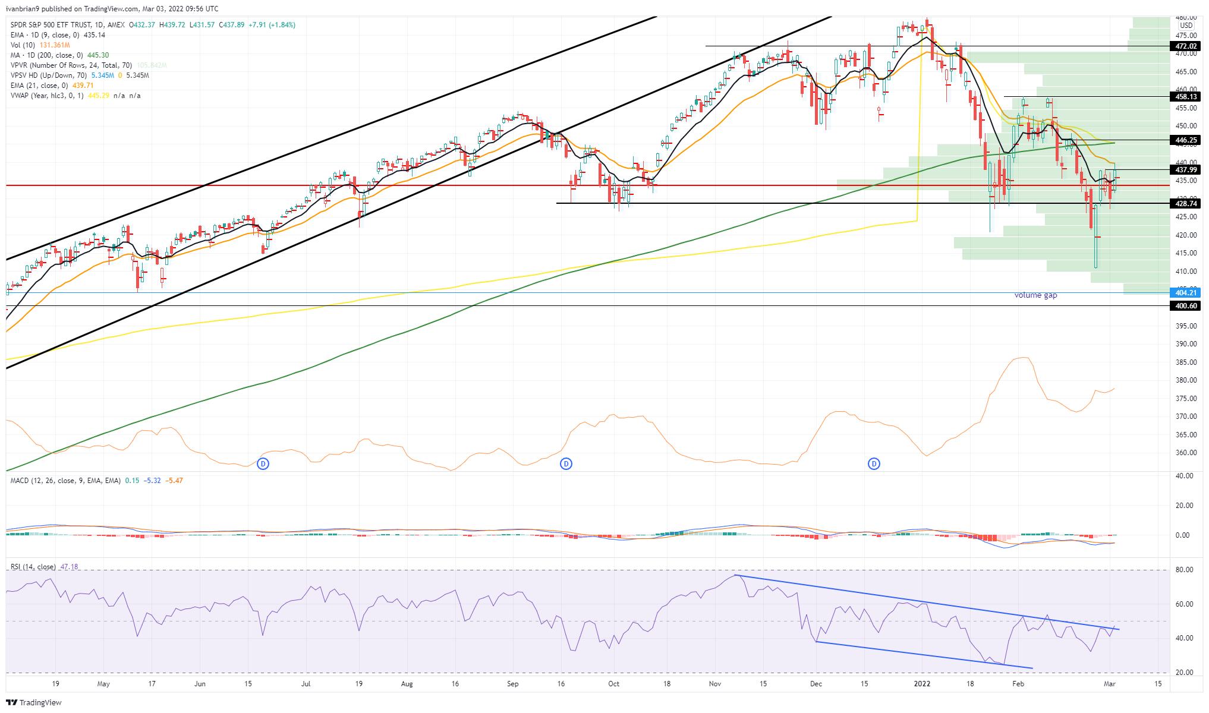Click the 'volume gap' text annotation

click(1035, 295)
